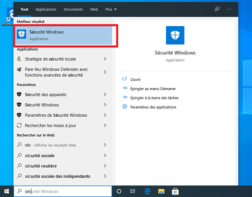Expand arrow next to Sécurité des appareils
This screenshot has height=197, width=252.
click(x=105, y=95)
